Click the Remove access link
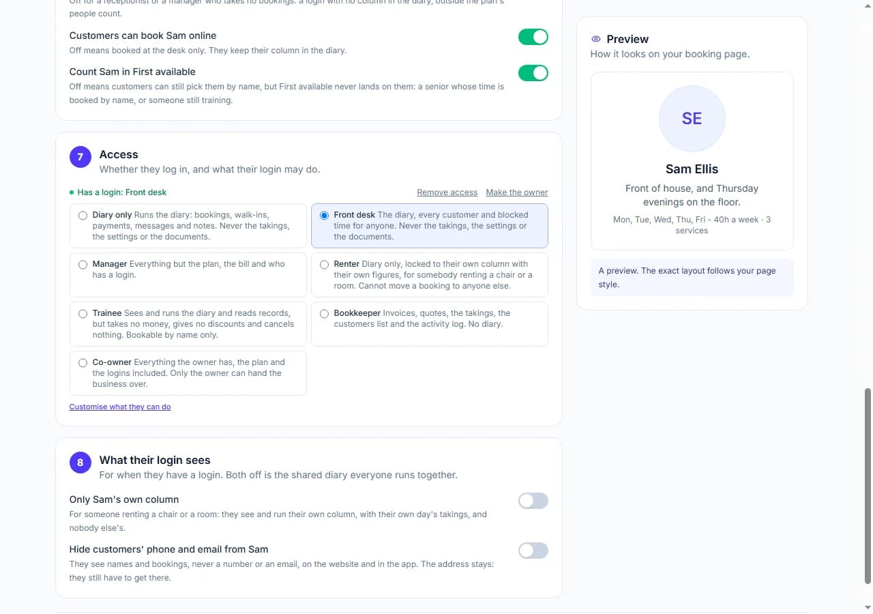 click(x=447, y=192)
